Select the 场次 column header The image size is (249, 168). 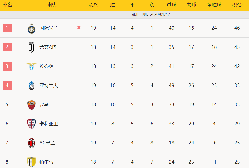[93, 5]
